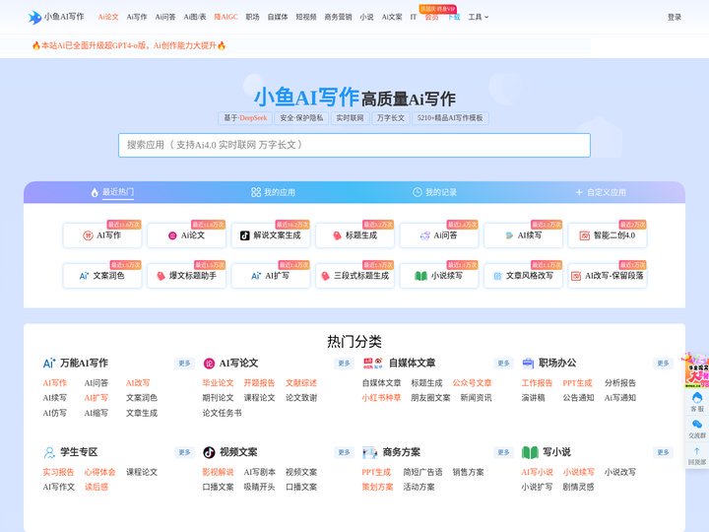Open the 文献综述 link
The image size is (709, 532).
click(301, 382)
